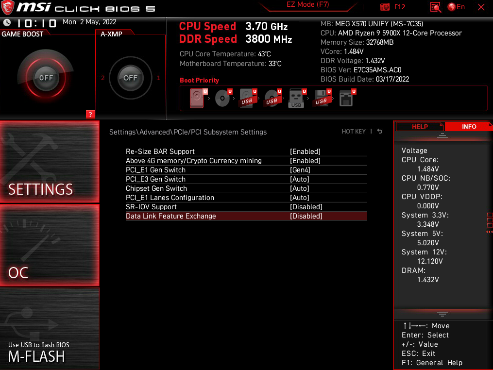
Task: Select the USB floppy boot device icon
Action: [323, 98]
